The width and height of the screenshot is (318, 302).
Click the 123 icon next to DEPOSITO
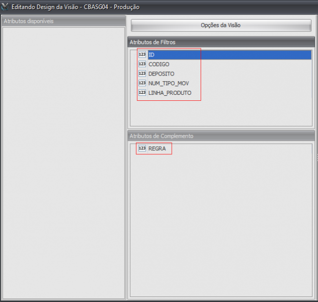point(142,74)
